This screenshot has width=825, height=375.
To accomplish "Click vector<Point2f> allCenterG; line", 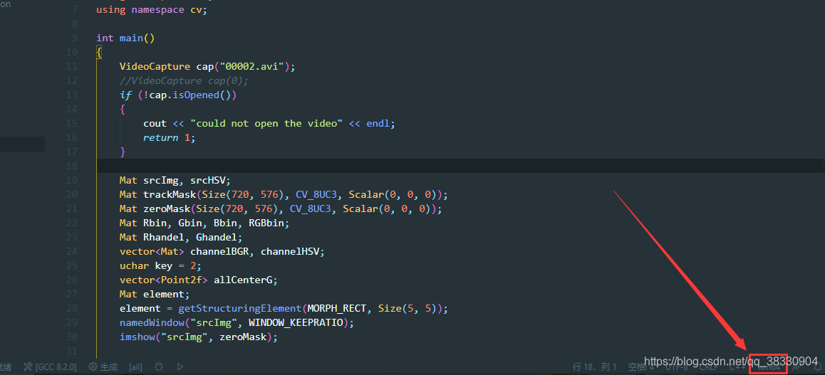I will [x=198, y=279].
